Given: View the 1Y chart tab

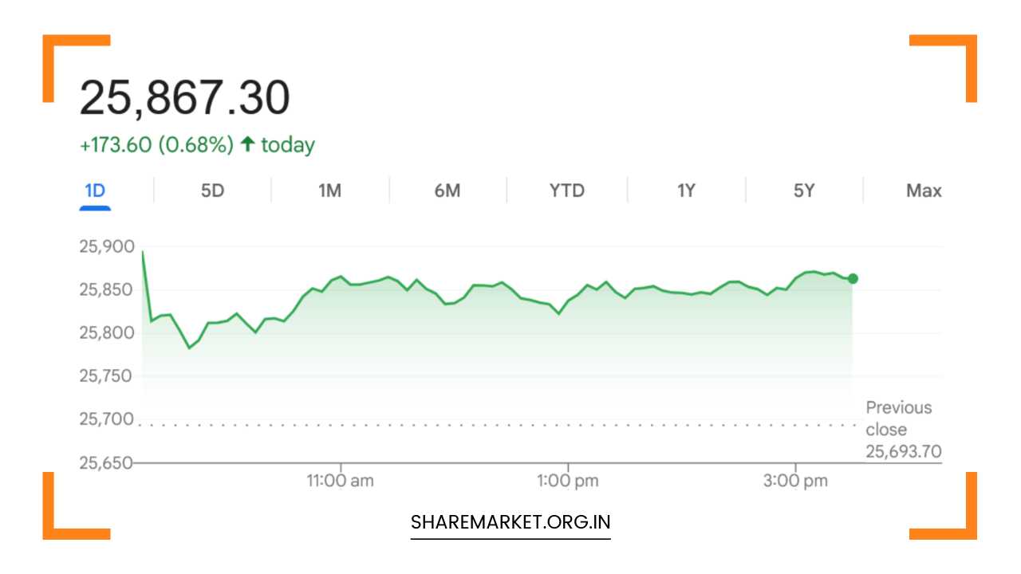Looking at the screenshot, I should [x=684, y=191].
